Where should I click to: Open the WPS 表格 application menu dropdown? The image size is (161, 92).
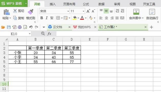click(26, 4)
